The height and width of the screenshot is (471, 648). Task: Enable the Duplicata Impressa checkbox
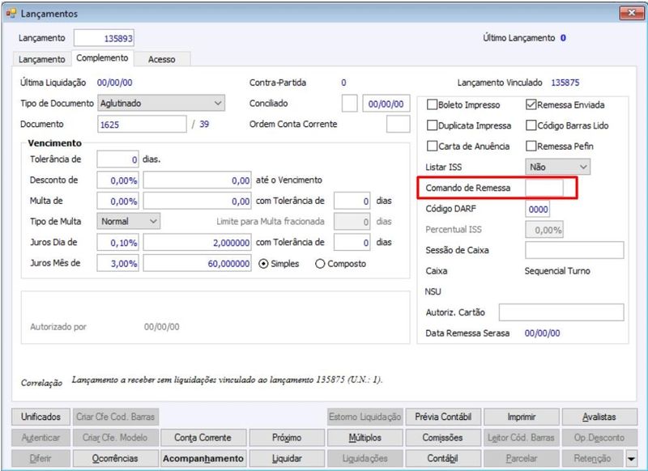coord(432,125)
